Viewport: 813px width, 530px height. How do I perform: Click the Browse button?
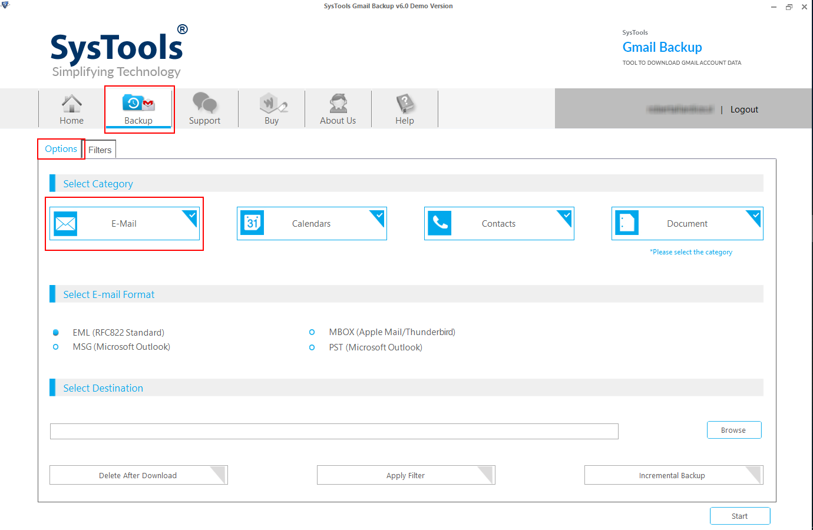[734, 430]
